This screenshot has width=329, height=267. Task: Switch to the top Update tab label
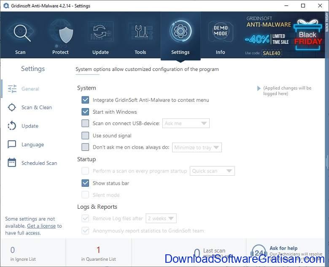[100, 52]
